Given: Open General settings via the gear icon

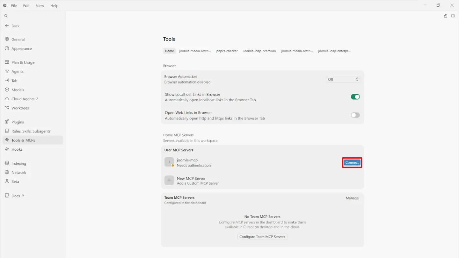Looking at the screenshot, I should tap(7, 39).
